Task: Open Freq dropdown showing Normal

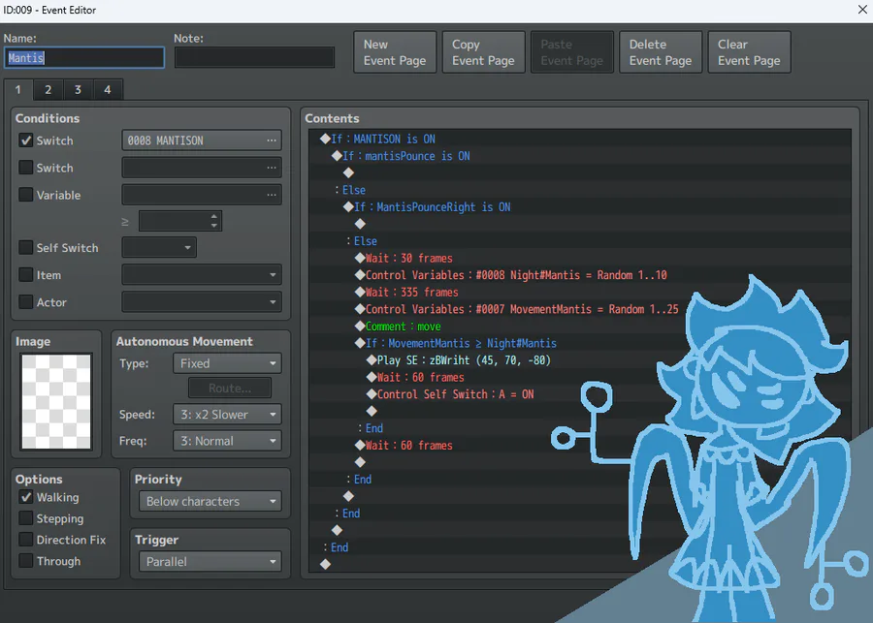Action: coord(227,441)
